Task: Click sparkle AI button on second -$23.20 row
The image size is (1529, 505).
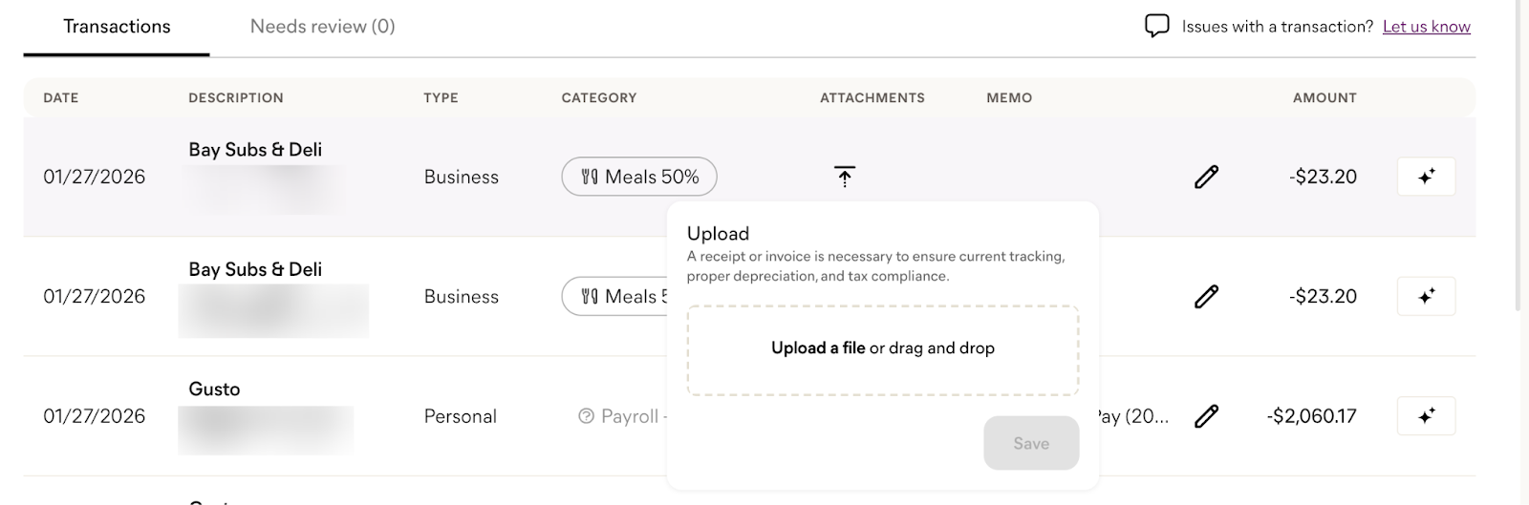Action: tap(1426, 297)
